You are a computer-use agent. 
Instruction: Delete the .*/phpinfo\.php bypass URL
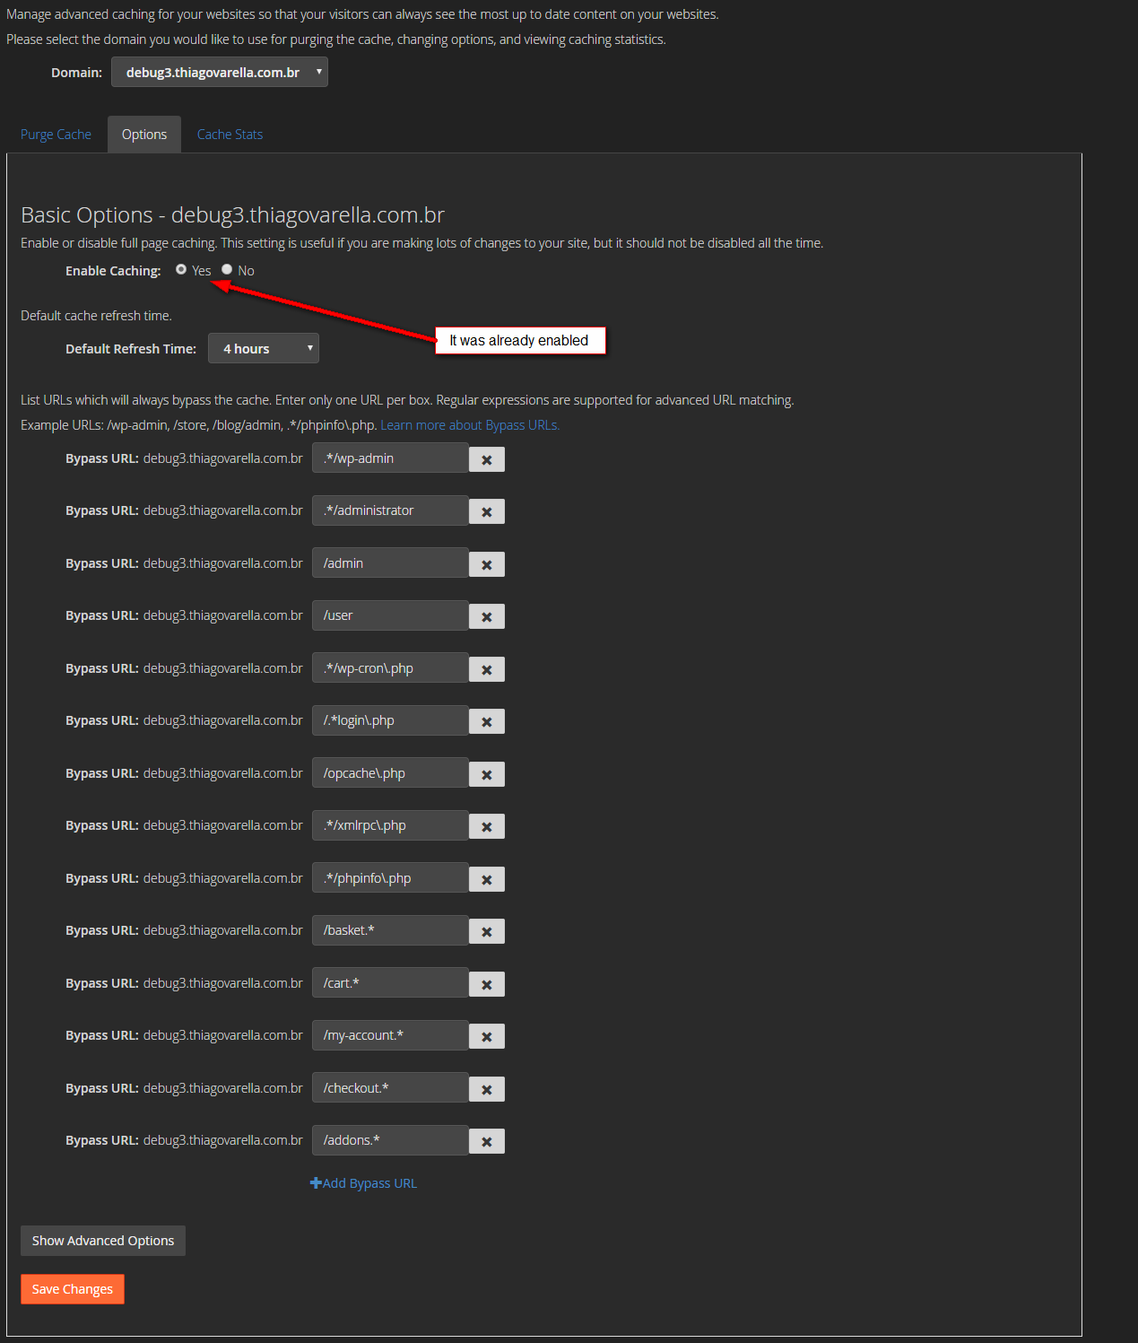pyautogui.click(x=487, y=879)
